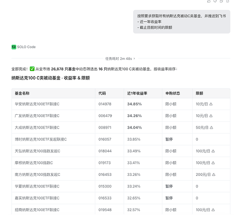
Task: Select the 南方纳斯达克100指数发起C fund name
Action: pyautogui.click(x=37, y=175)
